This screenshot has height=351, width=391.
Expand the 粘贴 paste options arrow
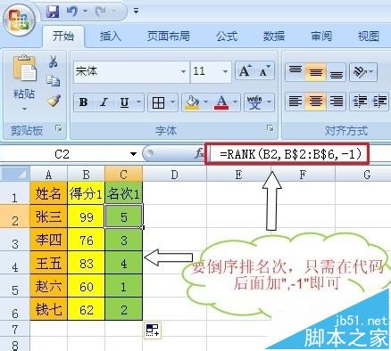24,110
